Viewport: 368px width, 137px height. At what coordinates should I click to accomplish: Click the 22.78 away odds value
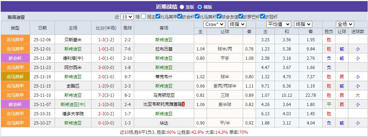(x=311, y=95)
